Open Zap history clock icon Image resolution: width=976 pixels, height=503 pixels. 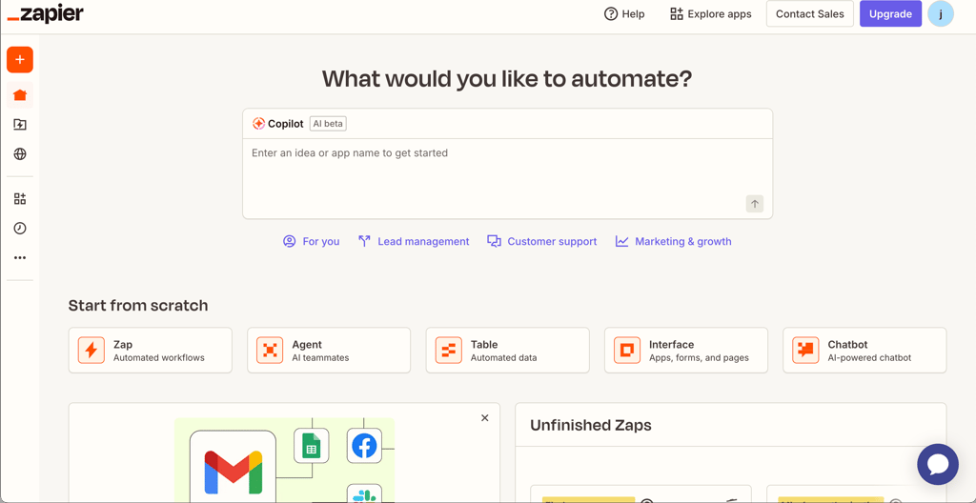[x=20, y=228]
